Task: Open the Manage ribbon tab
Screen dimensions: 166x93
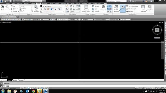Action: pos(44,3)
